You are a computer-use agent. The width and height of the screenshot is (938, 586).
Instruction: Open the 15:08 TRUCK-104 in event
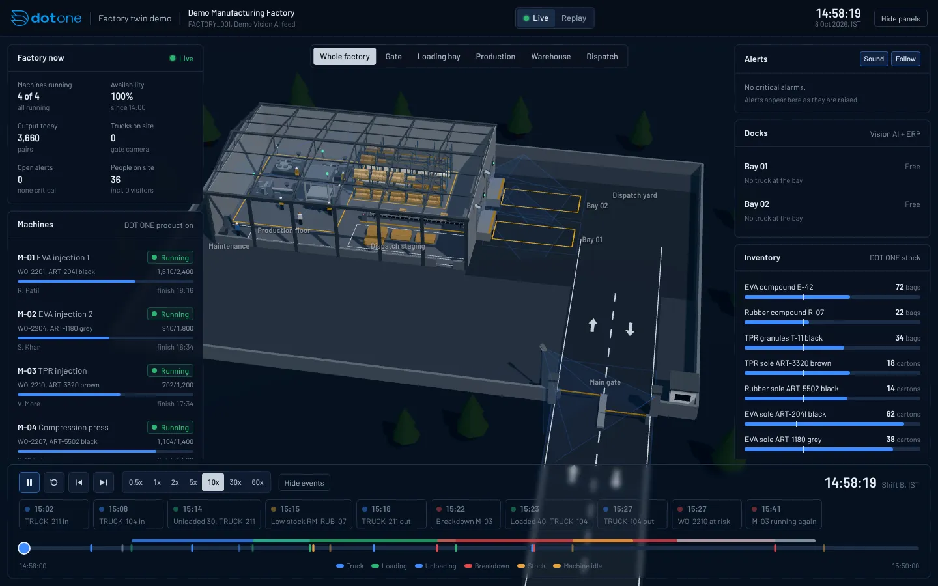tap(128, 514)
